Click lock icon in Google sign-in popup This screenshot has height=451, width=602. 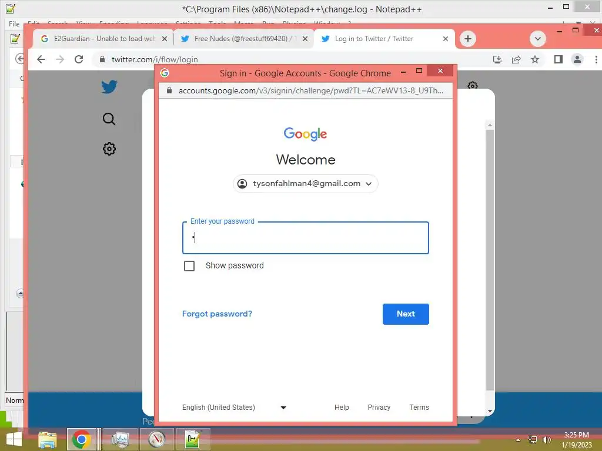(x=169, y=90)
